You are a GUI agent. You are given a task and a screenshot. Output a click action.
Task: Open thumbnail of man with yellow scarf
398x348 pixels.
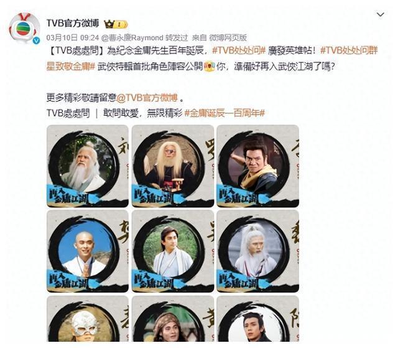pyautogui.click(x=258, y=166)
